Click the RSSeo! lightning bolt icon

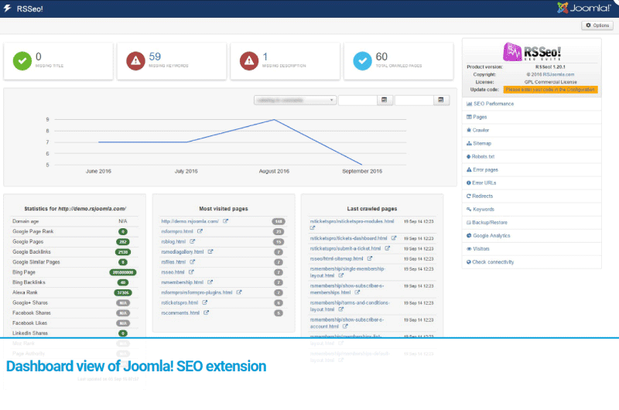tap(7, 9)
